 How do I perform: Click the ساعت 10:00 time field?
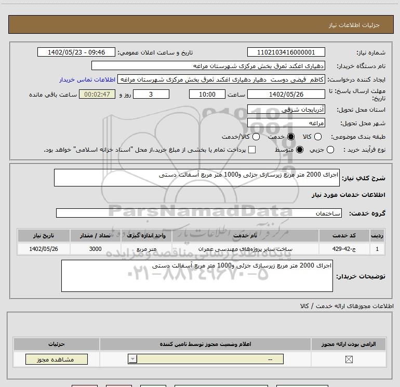pos(207,94)
